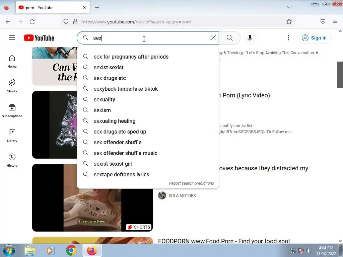
Task: Choose suggestion 'sexyback timberlake tiktok'
Action: coord(148,89)
